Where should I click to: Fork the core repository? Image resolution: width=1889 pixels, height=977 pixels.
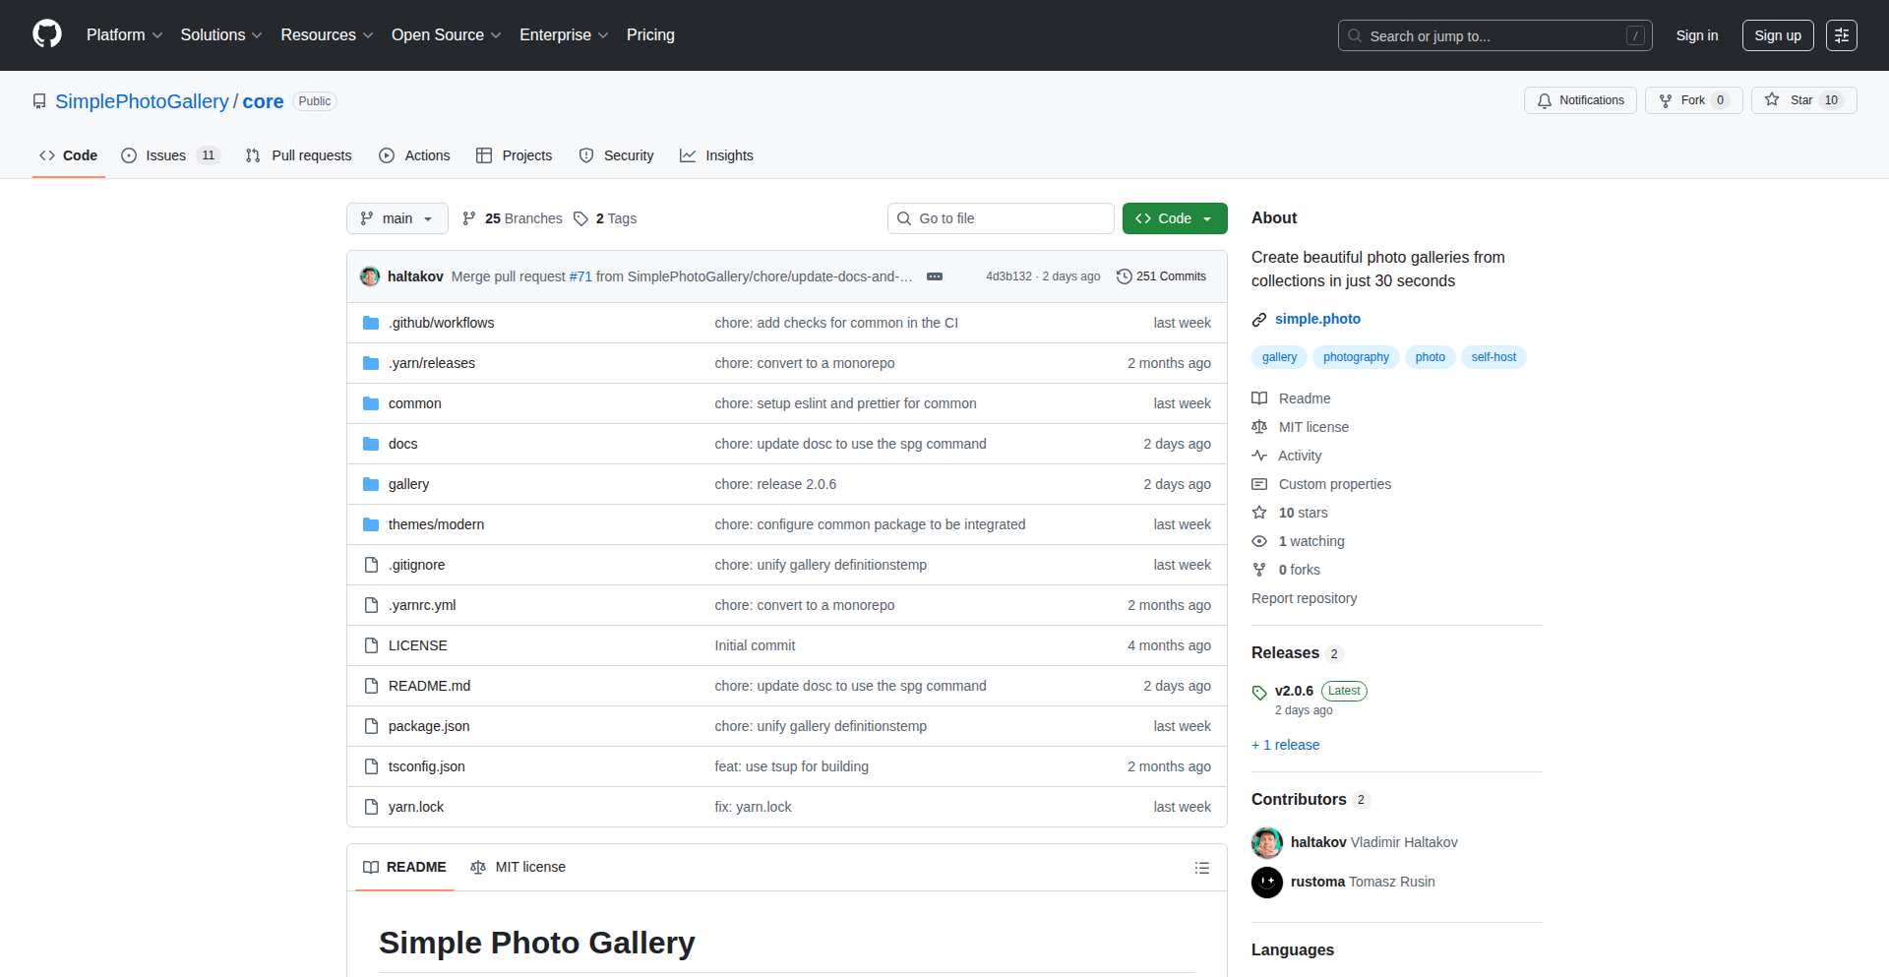1693,100
